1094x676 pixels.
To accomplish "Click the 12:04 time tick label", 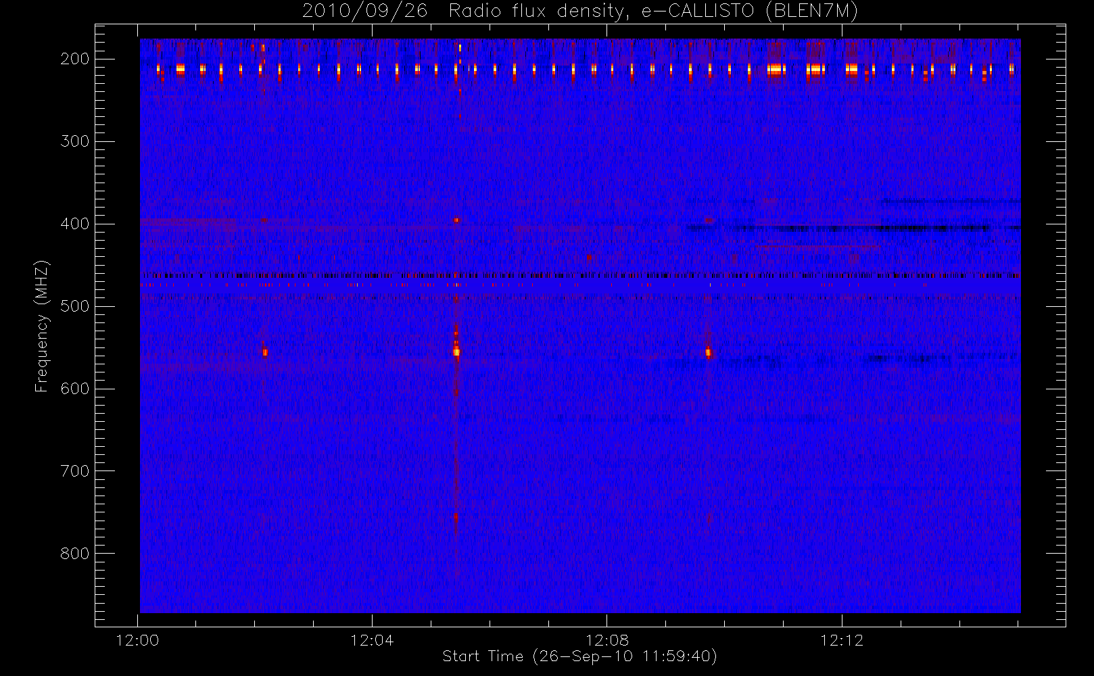I will coord(372,640).
